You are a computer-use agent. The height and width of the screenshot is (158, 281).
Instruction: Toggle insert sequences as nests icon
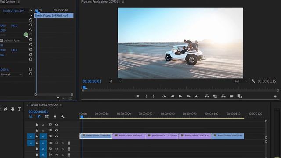31,117
